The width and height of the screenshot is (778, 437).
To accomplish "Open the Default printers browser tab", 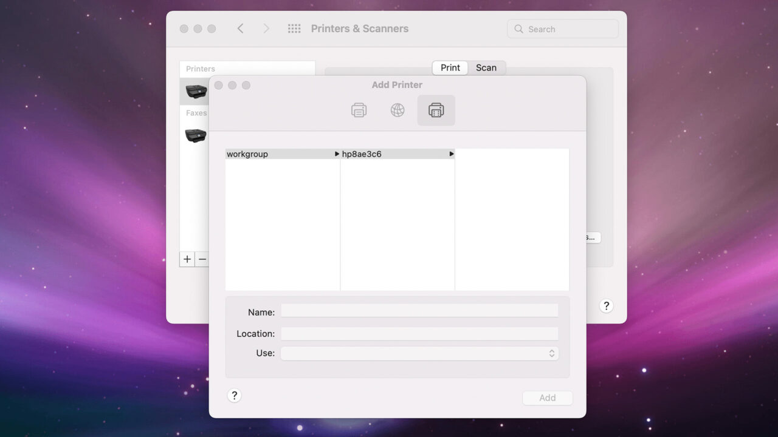I will [359, 110].
